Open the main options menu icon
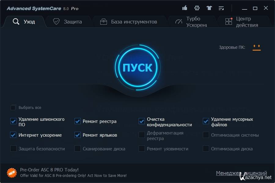 (222, 8)
